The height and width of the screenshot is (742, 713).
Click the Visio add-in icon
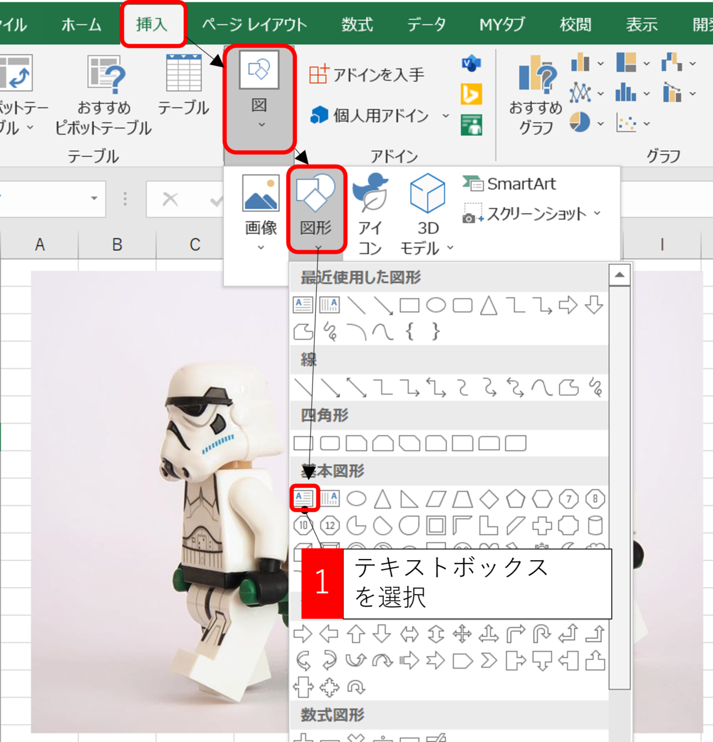click(472, 63)
